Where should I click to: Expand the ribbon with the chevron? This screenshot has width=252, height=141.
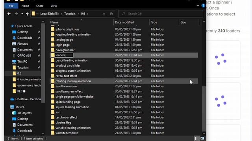click(198, 5)
